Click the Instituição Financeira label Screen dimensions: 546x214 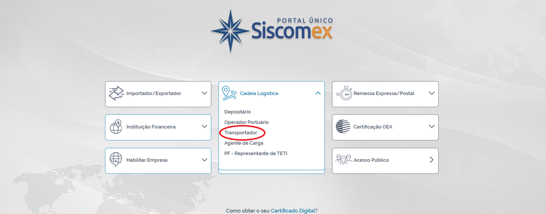point(151,127)
